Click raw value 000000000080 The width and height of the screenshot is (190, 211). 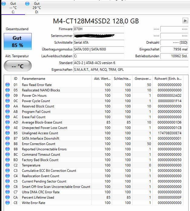(170, 171)
